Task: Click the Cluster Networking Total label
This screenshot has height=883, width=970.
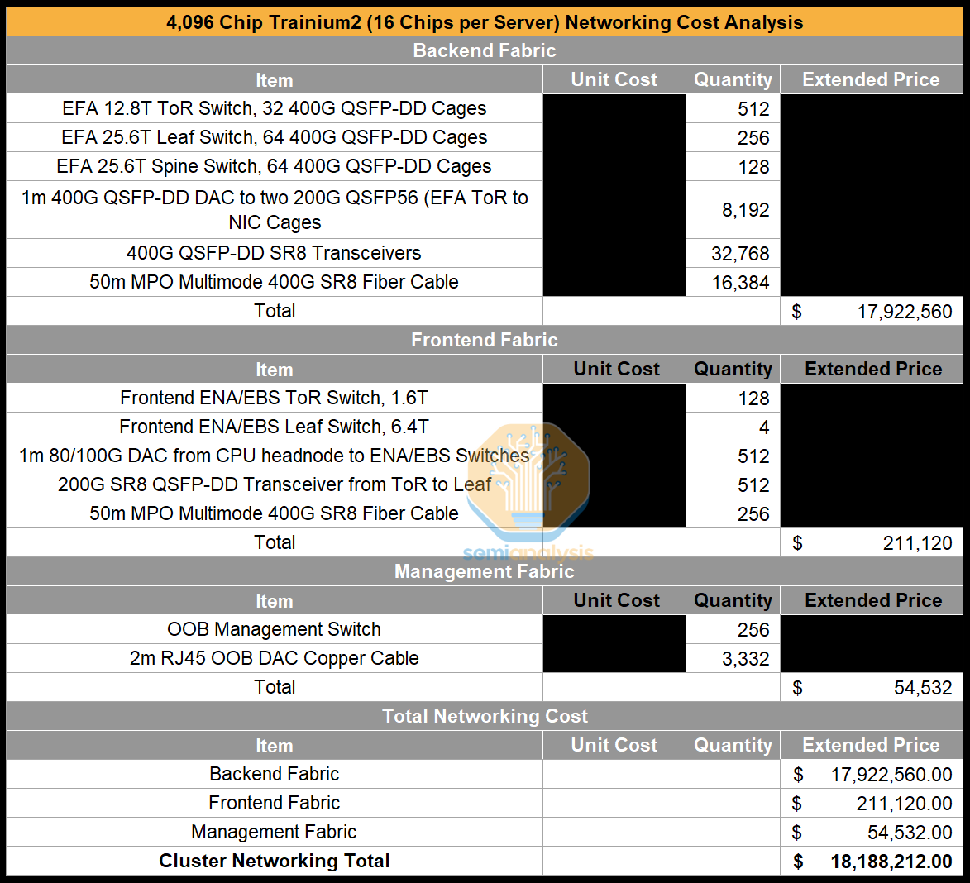Action: (x=274, y=862)
